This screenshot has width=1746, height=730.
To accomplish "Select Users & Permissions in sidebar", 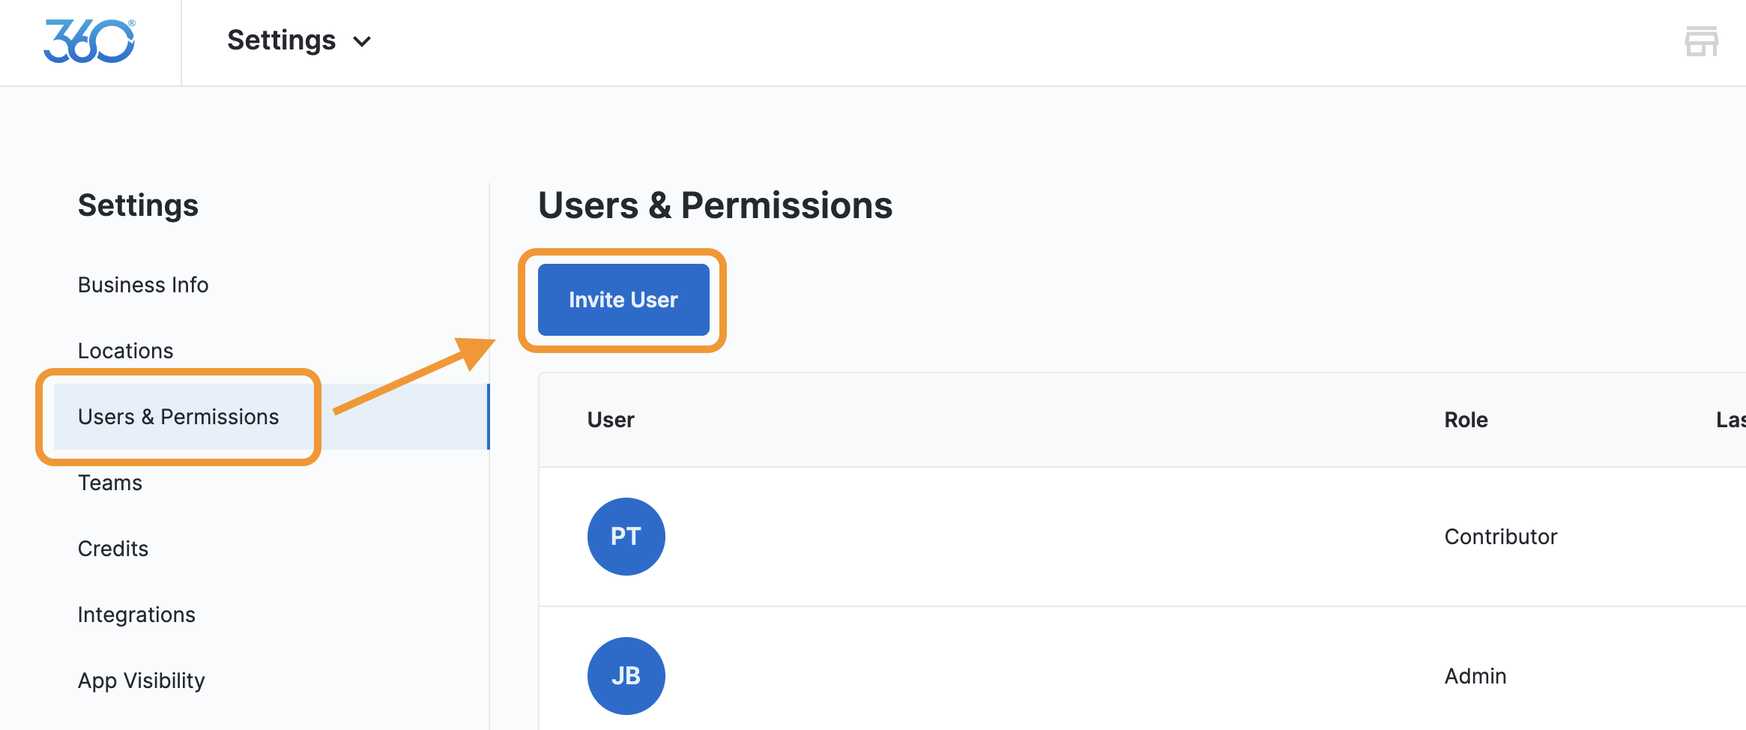I will coord(178,417).
